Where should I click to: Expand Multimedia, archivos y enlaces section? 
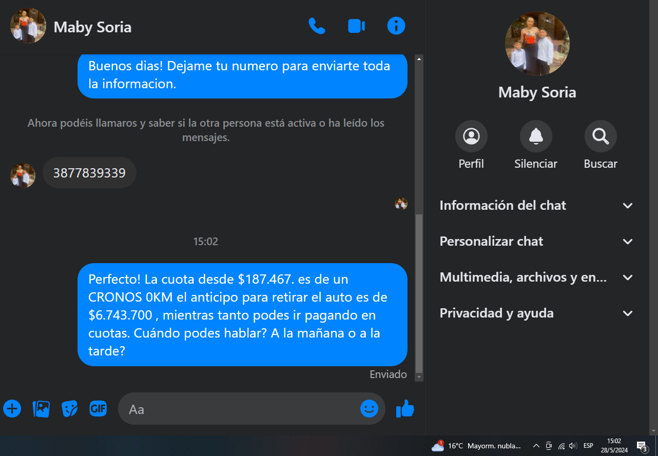click(537, 277)
